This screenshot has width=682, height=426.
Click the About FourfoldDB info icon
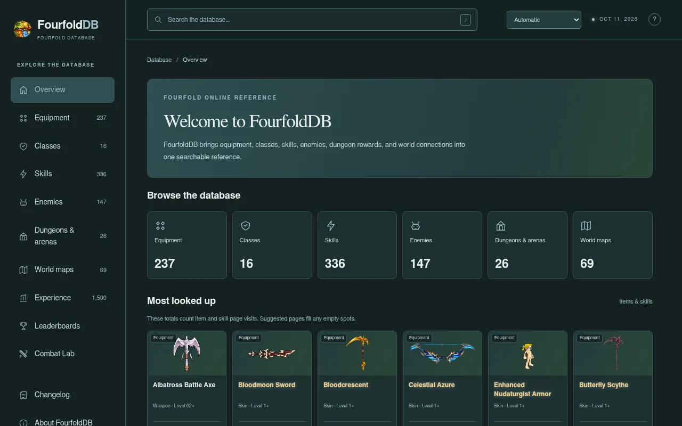pyautogui.click(x=23, y=423)
